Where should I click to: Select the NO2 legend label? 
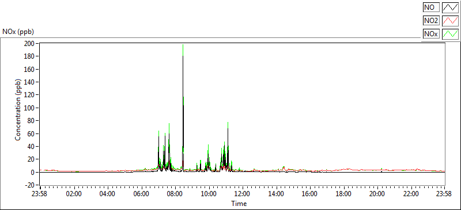pyautogui.click(x=430, y=21)
